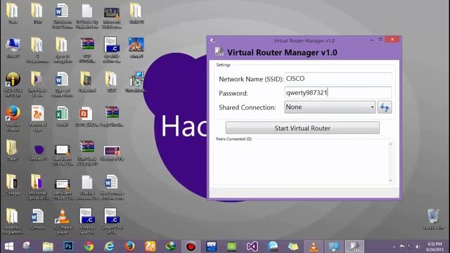
Task: Open Firefox from the taskbar
Action: (129, 247)
